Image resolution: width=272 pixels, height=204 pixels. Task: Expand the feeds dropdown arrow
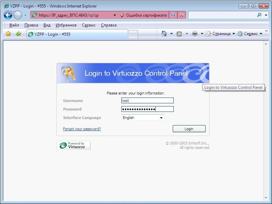187,34
